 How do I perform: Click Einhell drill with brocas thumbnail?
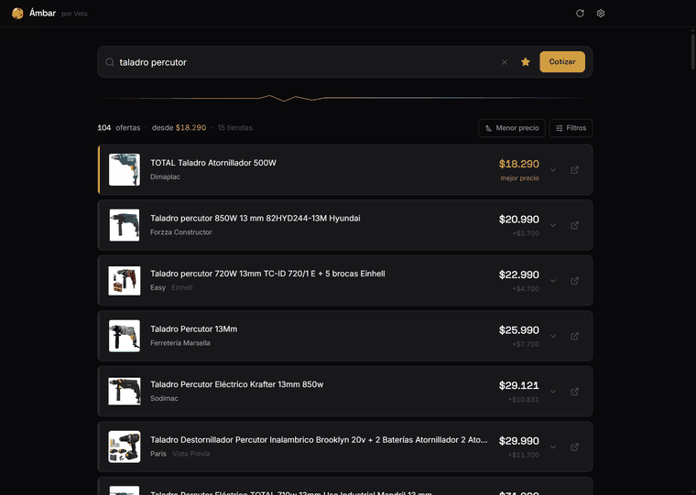(125, 281)
